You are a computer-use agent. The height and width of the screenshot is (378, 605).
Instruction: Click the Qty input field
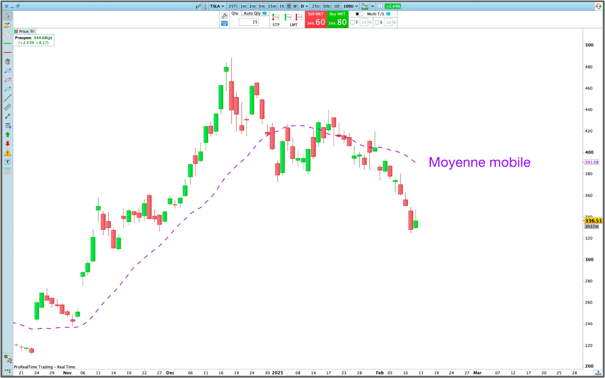[249, 22]
